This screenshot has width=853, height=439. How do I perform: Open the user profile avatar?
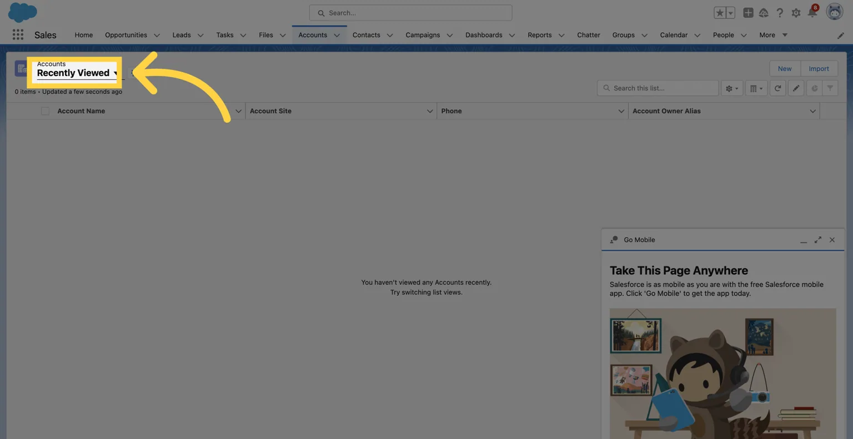click(835, 12)
